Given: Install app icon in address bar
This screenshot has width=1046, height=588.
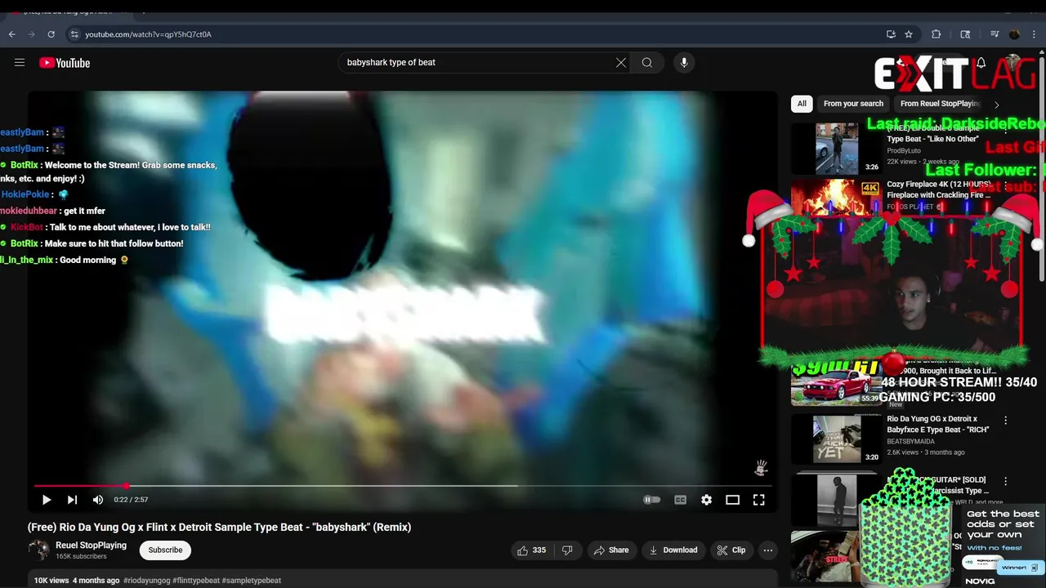Looking at the screenshot, I should click(891, 34).
